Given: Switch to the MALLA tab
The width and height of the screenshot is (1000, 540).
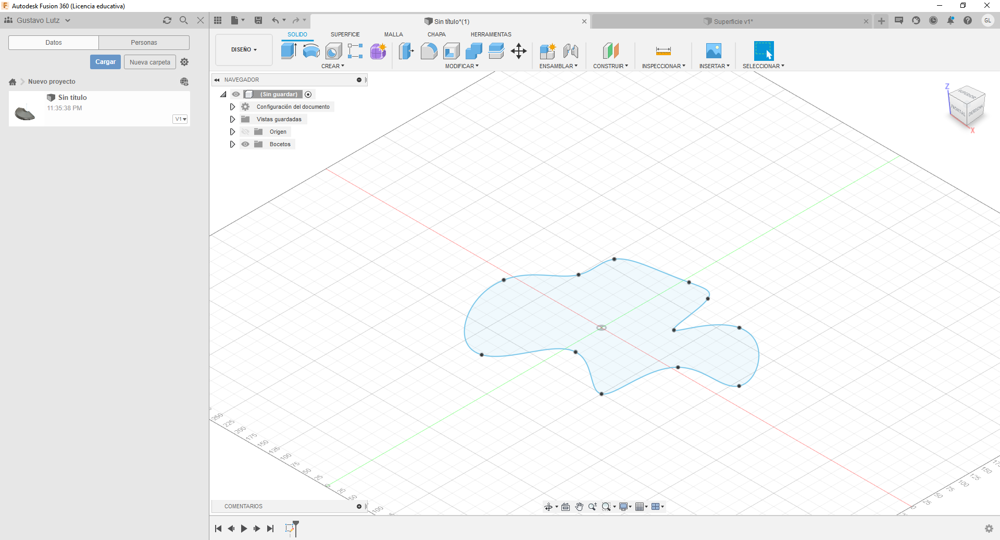Looking at the screenshot, I should pos(394,34).
